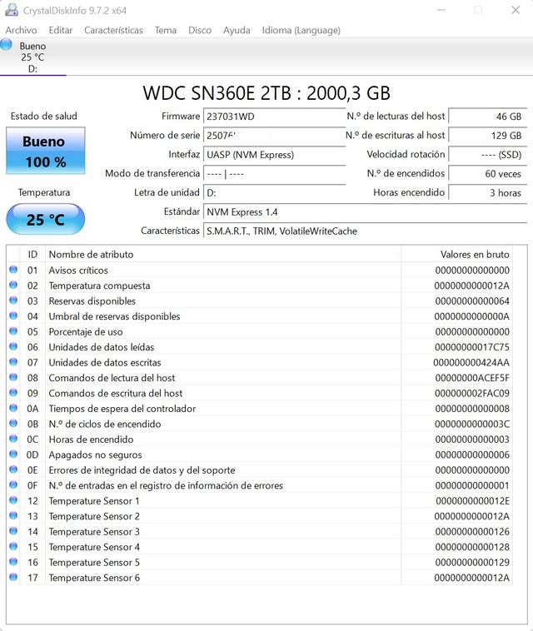Click the status icon for Temperature Sensor 5
Image resolution: width=533 pixels, height=631 pixels.
[x=13, y=562]
